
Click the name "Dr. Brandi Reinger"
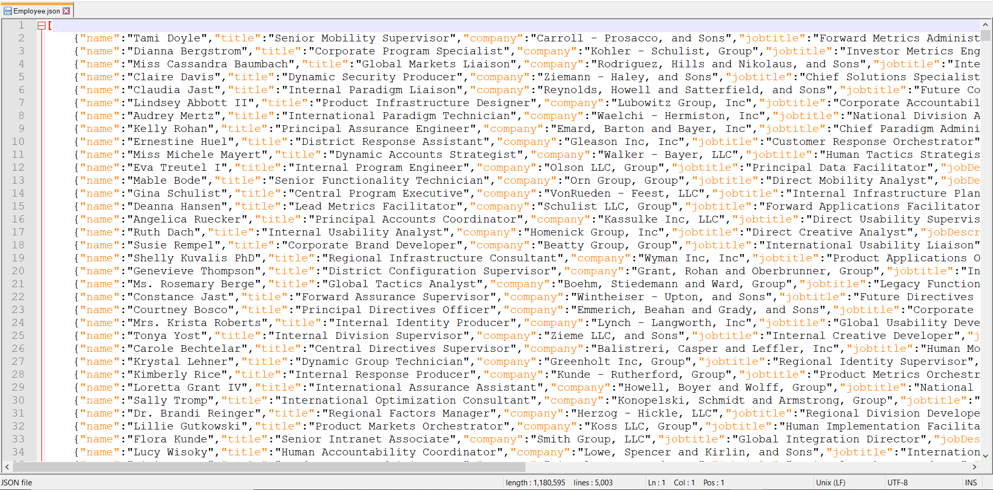click(193, 413)
